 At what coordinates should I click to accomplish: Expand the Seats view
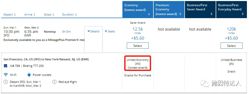pyautogui.click(x=110, y=31)
